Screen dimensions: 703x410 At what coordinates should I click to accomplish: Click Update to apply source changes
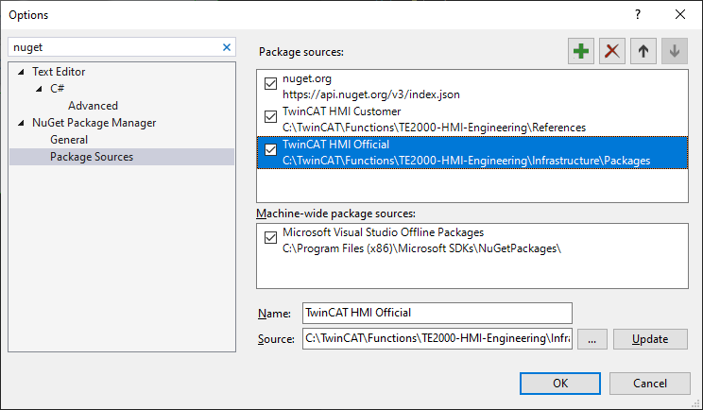pyautogui.click(x=650, y=339)
